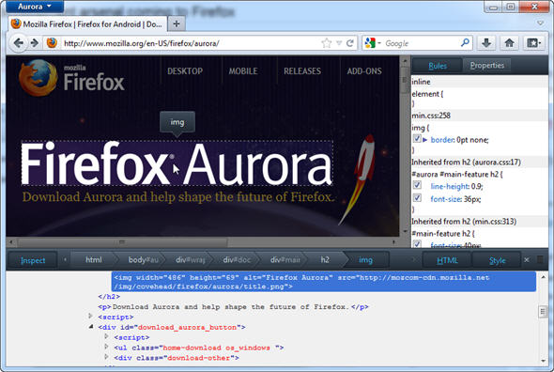554x372 pixels.
Task: Toggle the HTML panel button
Action: 447,260
